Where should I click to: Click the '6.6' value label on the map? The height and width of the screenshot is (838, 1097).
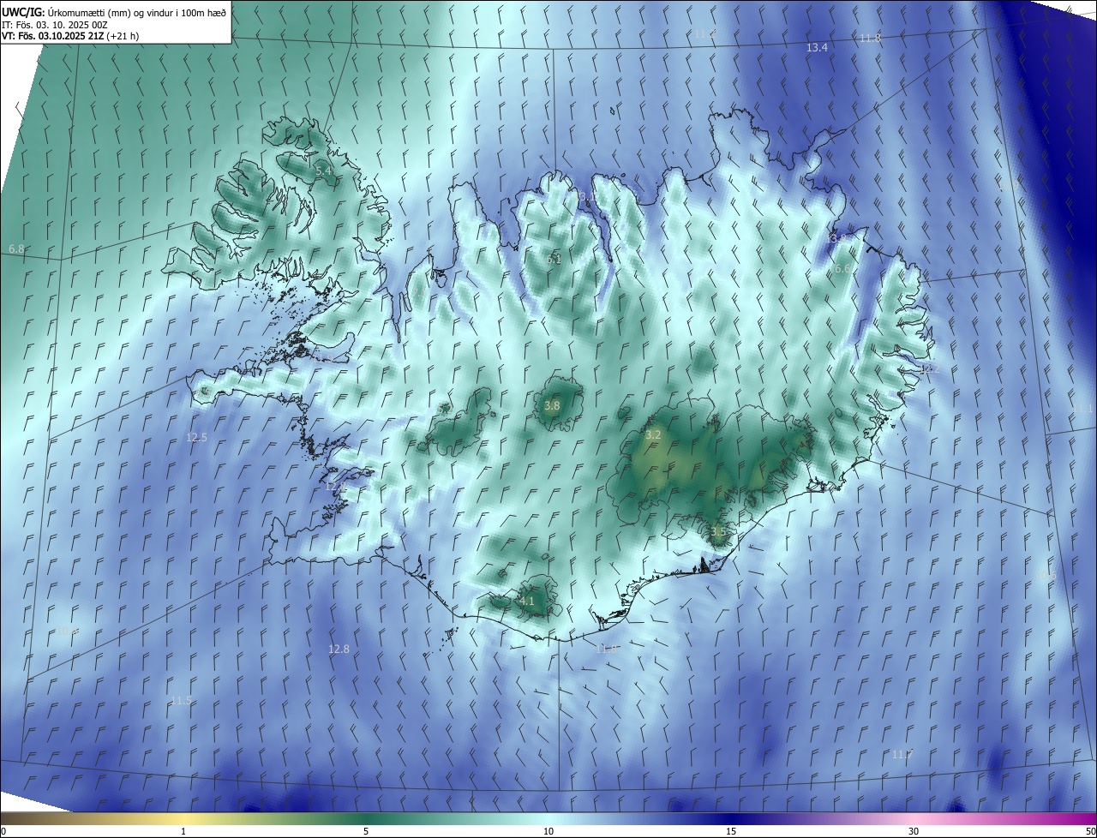(842, 268)
